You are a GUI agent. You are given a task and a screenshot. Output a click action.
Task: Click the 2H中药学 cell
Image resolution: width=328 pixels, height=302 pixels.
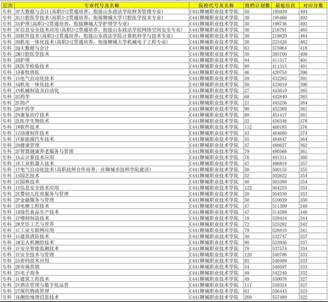click(102, 108)
